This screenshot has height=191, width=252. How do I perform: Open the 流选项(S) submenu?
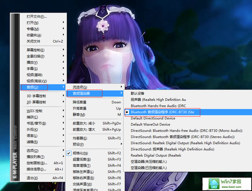(x=95, y=87)
